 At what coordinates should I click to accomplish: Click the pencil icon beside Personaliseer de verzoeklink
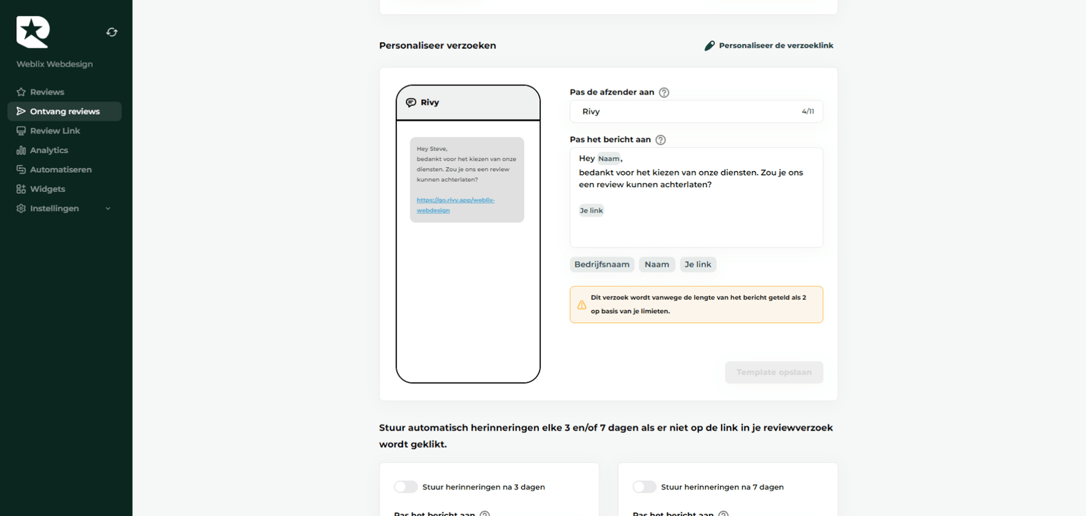(x=709, y=45)
